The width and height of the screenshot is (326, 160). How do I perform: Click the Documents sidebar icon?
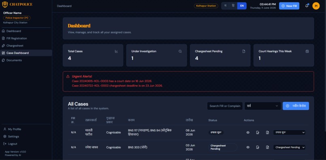pos(3,60)
